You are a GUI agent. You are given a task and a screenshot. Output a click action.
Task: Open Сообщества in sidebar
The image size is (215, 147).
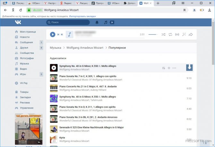pyautogui.click(x=27, y=53)
